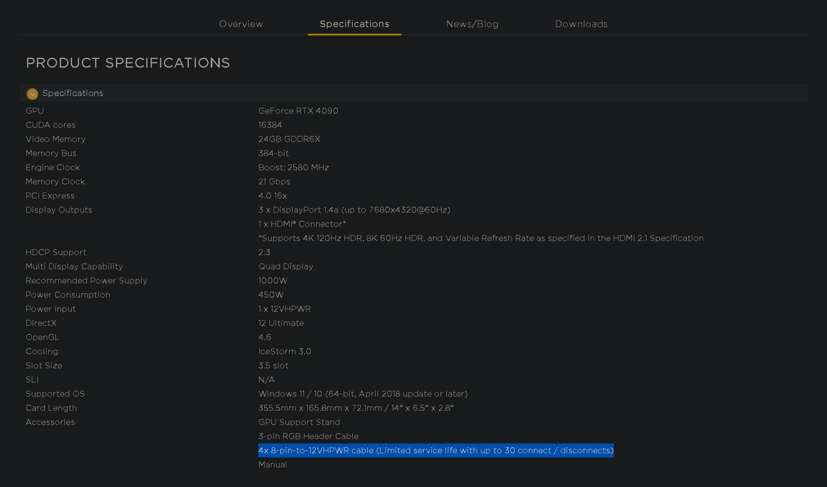827x487 pixels.
Task: Click the HDMI Connector entry
Action: click(x=302, y=224)
